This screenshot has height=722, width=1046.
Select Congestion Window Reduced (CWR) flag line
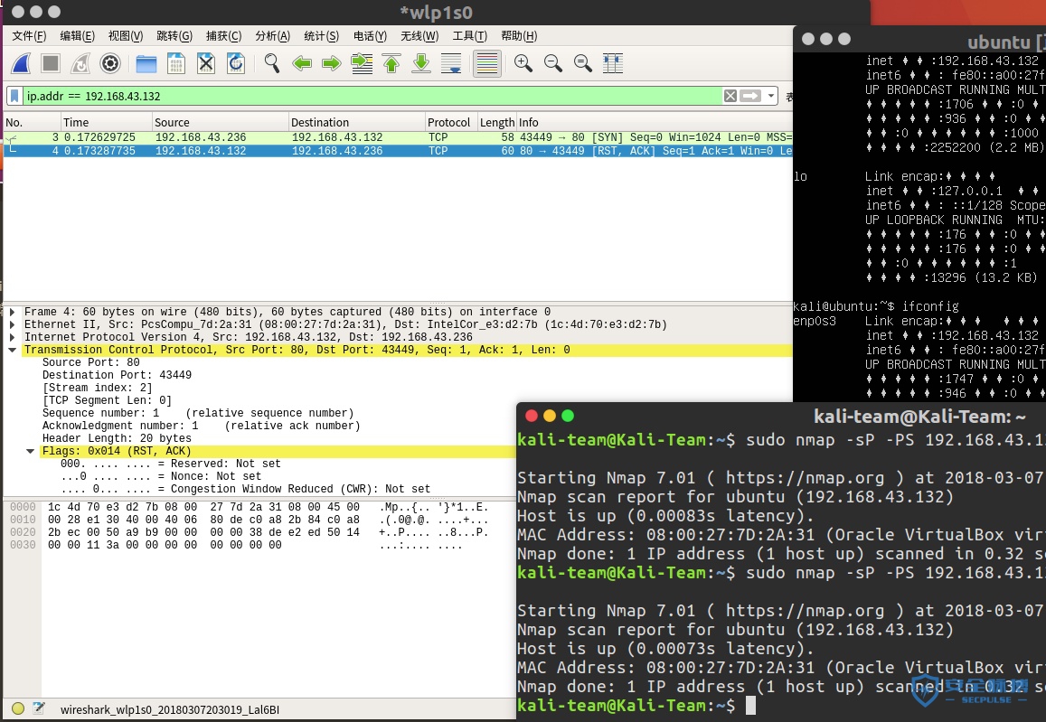[246, 490]
